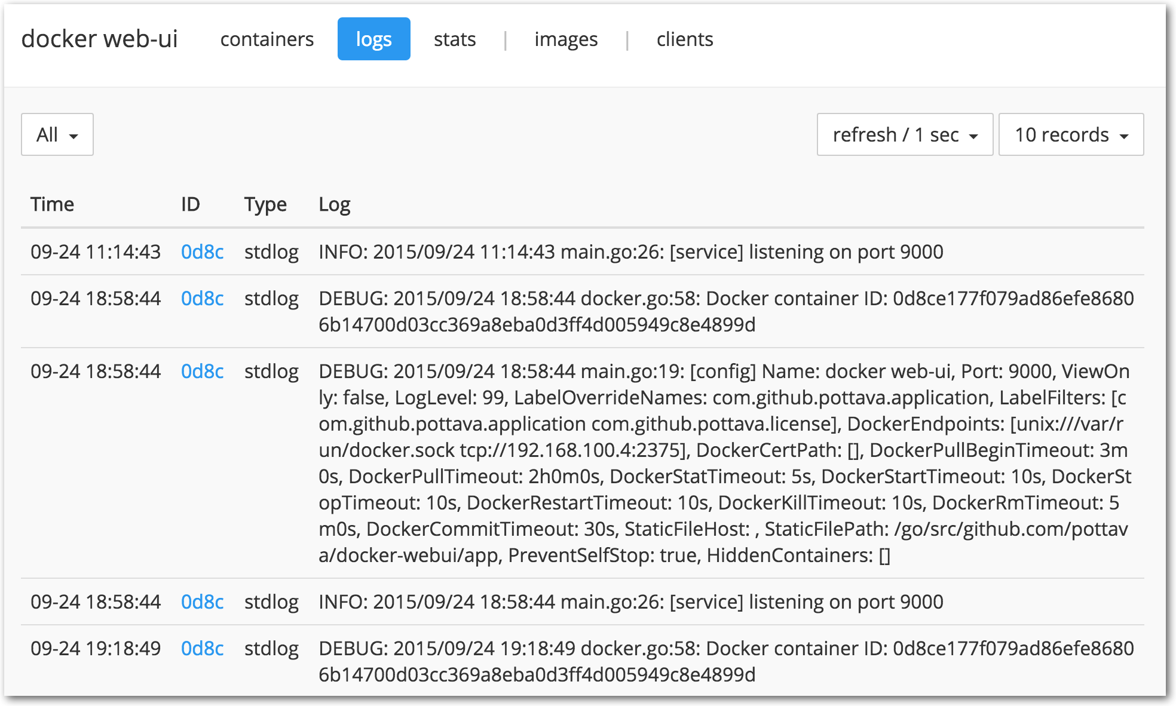Screen dimensions: 1176x706
Task: Click the 11:14:43 listening on port 9000 log
Action: tap(631, 251)
